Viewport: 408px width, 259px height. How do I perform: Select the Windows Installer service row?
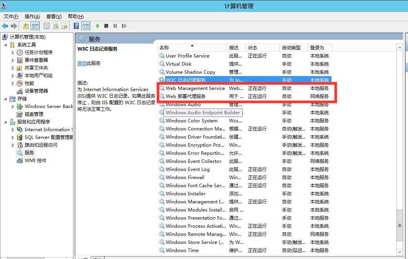[244, 194]
